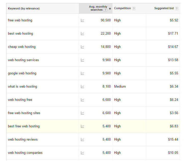Click help icon next to Avg. monthly searches

point(105,10)
